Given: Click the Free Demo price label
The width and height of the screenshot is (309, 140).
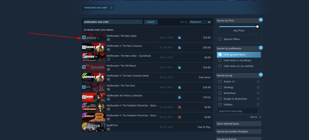Looking at the screenshot, I should pyautogui.click(x=204, y=78).
